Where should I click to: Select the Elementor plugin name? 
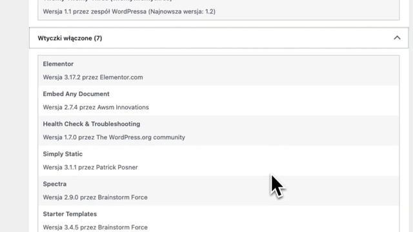tap(58, 64)
